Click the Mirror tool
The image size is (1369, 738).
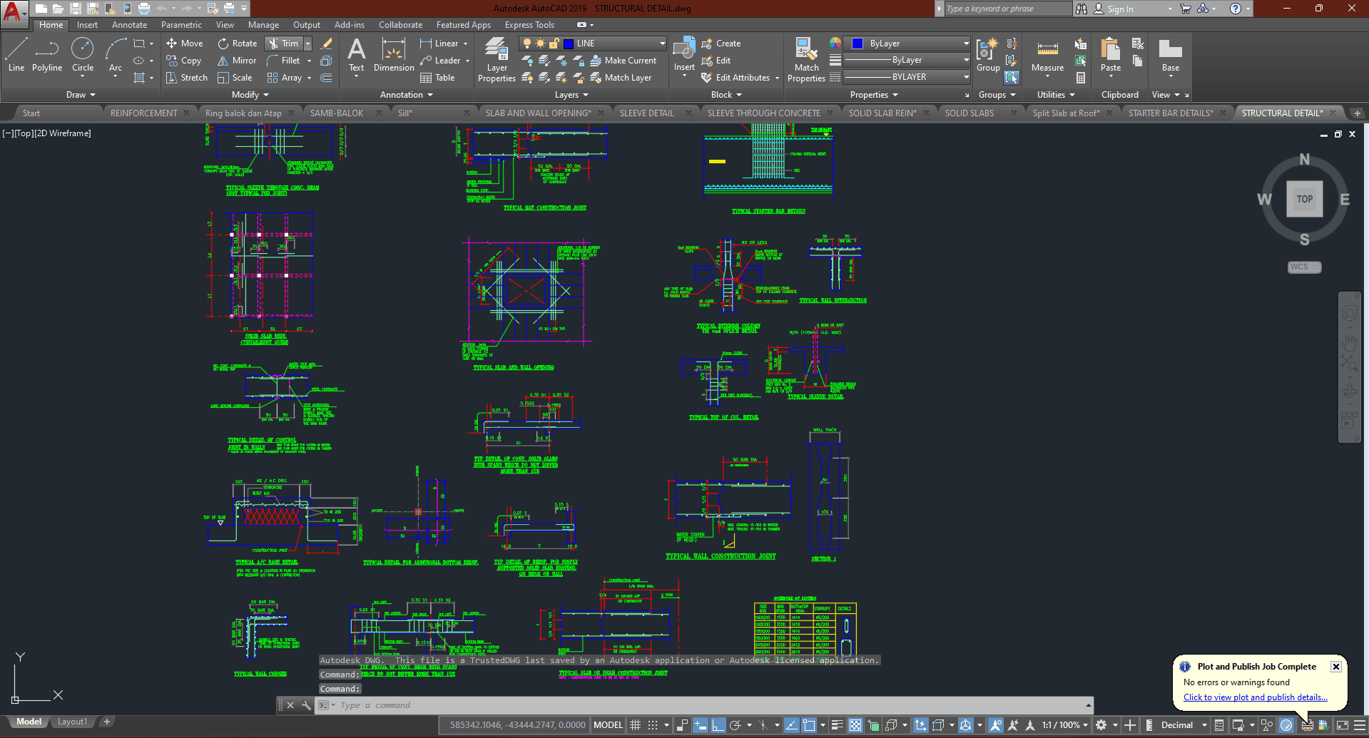(x=237, y=61)
